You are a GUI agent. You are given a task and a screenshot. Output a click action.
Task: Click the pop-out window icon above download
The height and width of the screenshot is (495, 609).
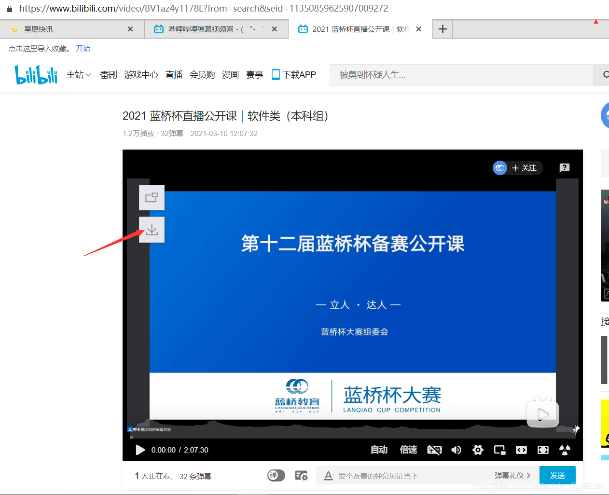point(152,197)
